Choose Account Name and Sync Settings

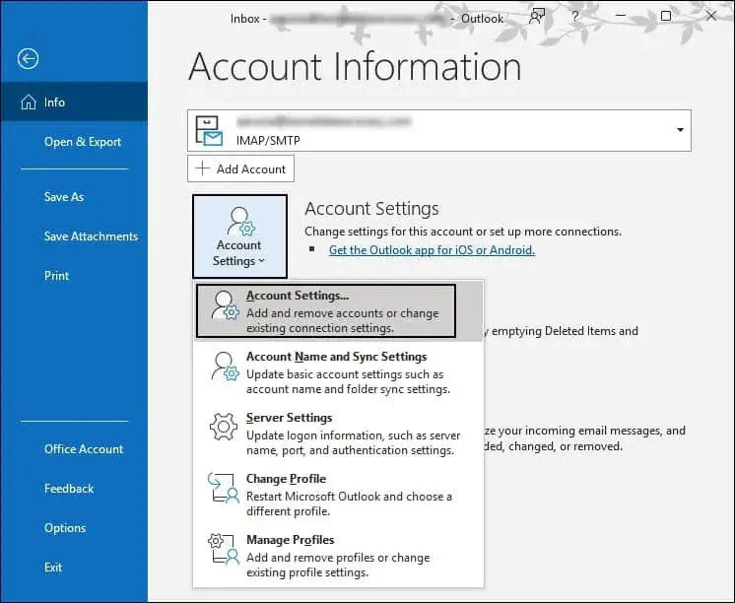[339, 371]
